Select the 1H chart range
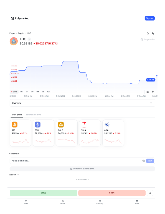This screenshot has height=214, width=165. coord(21,92)
